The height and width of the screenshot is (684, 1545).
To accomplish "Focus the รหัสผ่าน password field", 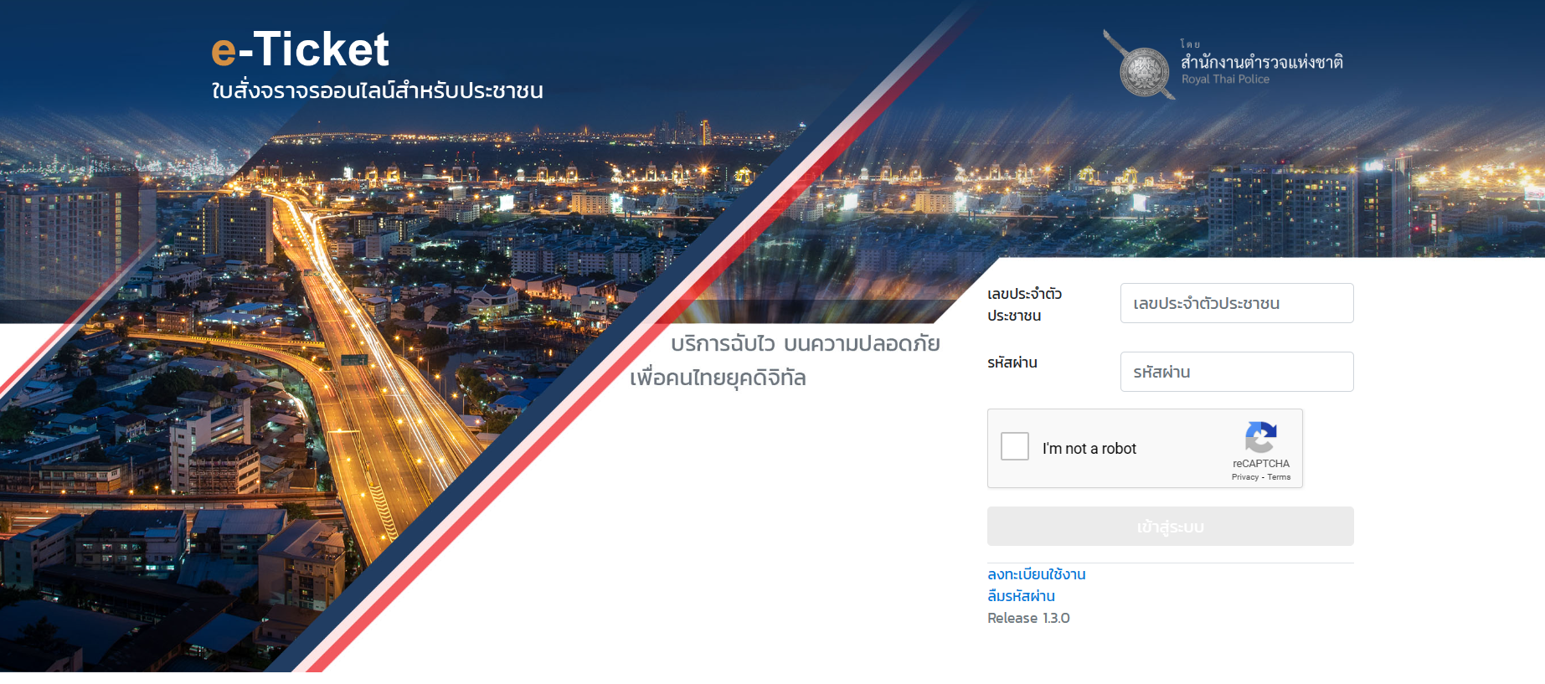I will [1237, 372].
